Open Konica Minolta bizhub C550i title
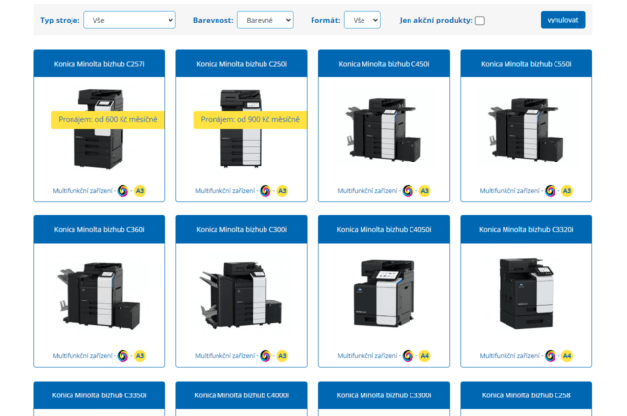This screenshot has width=627, height=416. [526, 64]
